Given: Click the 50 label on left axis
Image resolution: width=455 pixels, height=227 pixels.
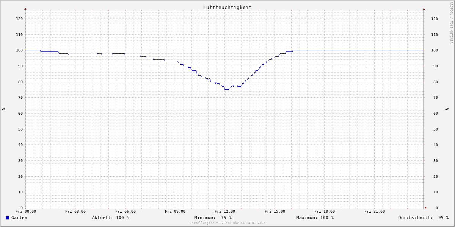Looking at the screenshot, I should pos(20,129).
